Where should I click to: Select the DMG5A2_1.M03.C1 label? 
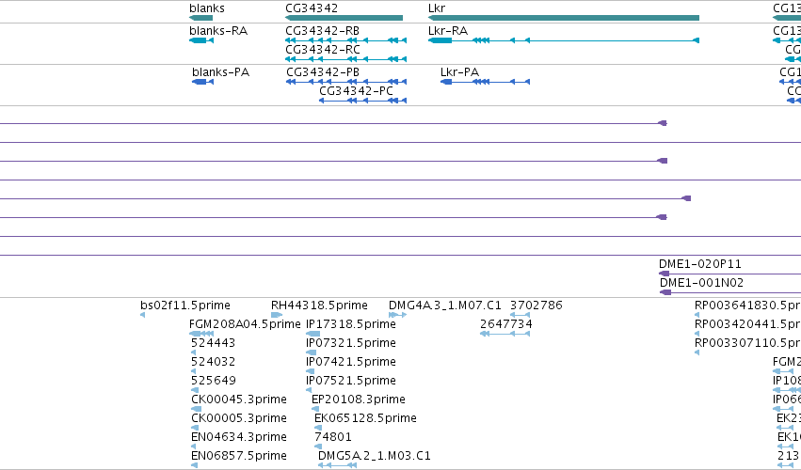pyautogui.click(x=375, y=456)
